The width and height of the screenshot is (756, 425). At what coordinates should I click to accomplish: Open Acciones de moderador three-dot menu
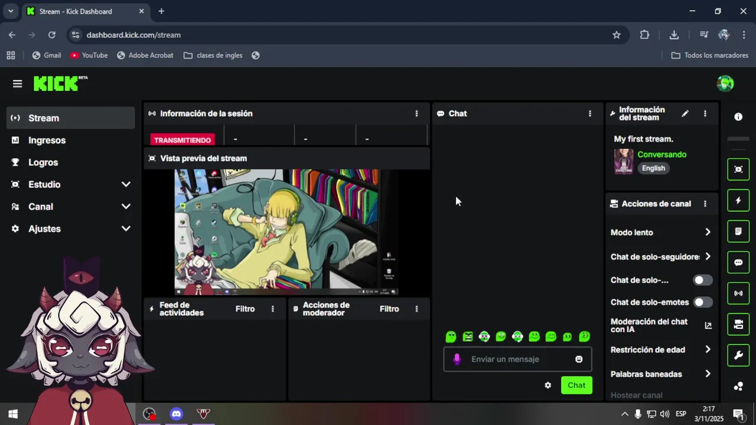pyautogui.click(x=416, y=309)
